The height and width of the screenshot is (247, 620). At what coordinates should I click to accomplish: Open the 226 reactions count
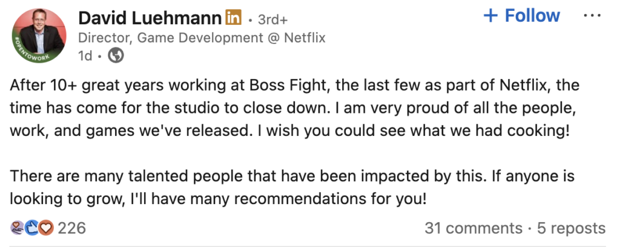pos(72,228)
